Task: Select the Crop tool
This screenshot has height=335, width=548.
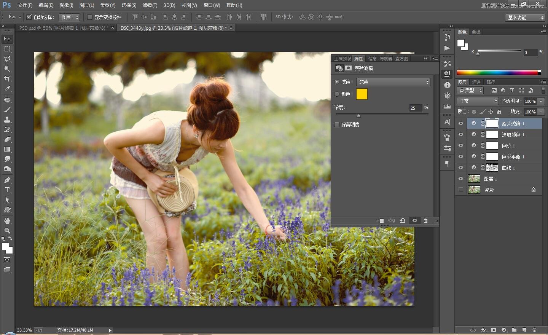Action: 7,79
